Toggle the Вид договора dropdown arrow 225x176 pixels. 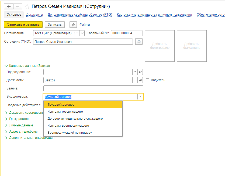pyautogui.click(x=140, y=96)
